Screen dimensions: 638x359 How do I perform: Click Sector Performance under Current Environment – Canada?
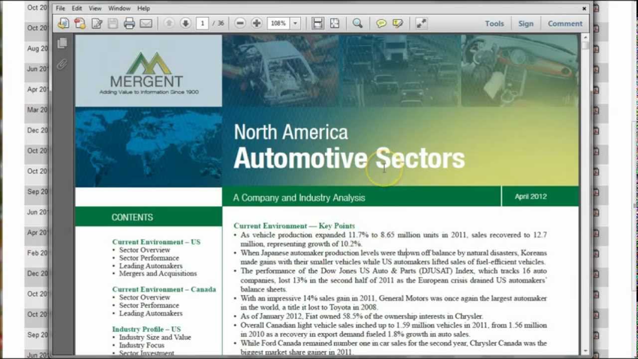tap(149, 305)
